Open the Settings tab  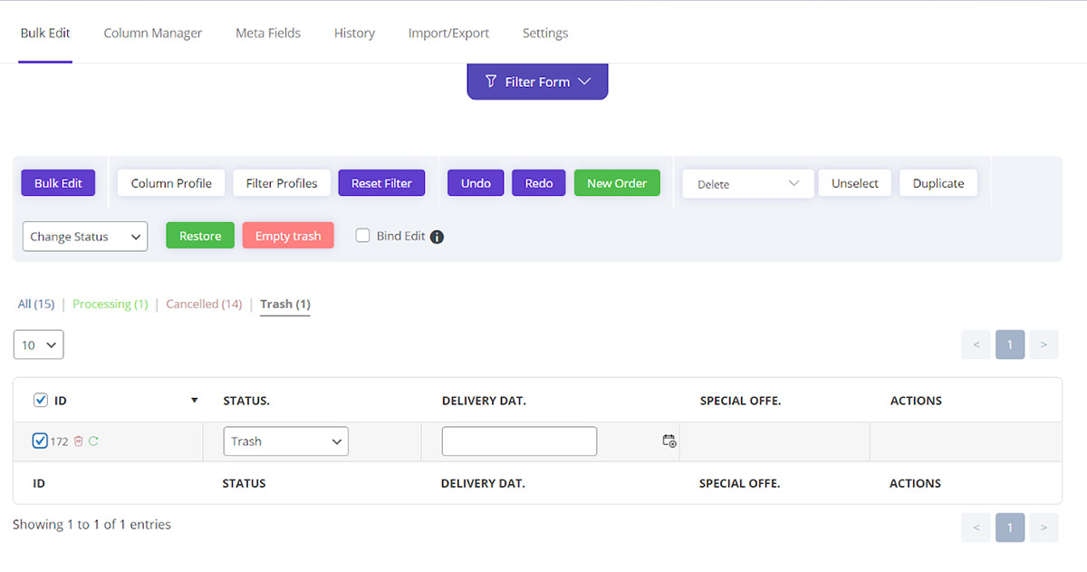point(545,33)
